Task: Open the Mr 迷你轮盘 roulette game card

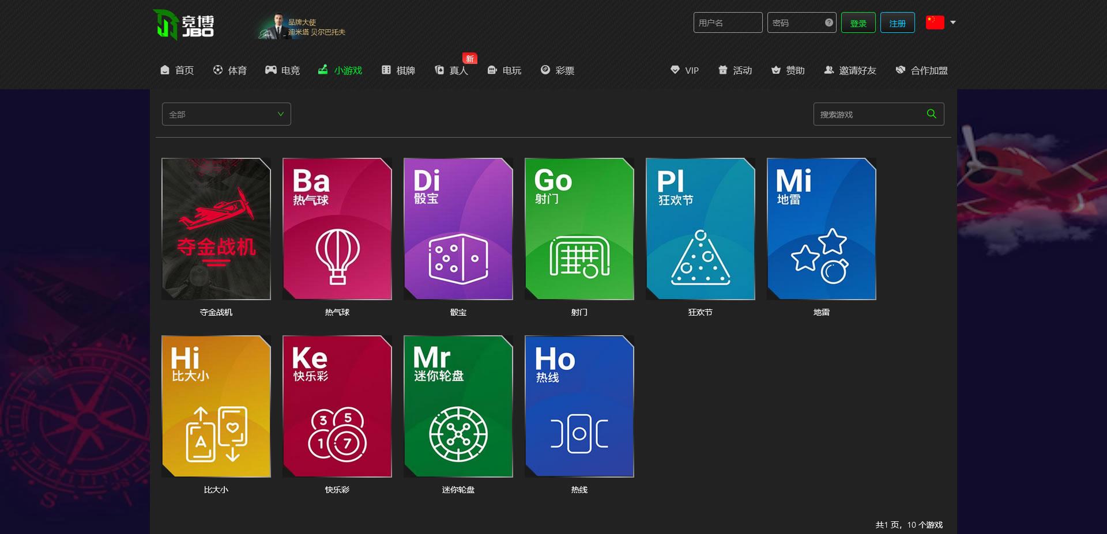Action: pyautogui.click(x=458, y=406)
